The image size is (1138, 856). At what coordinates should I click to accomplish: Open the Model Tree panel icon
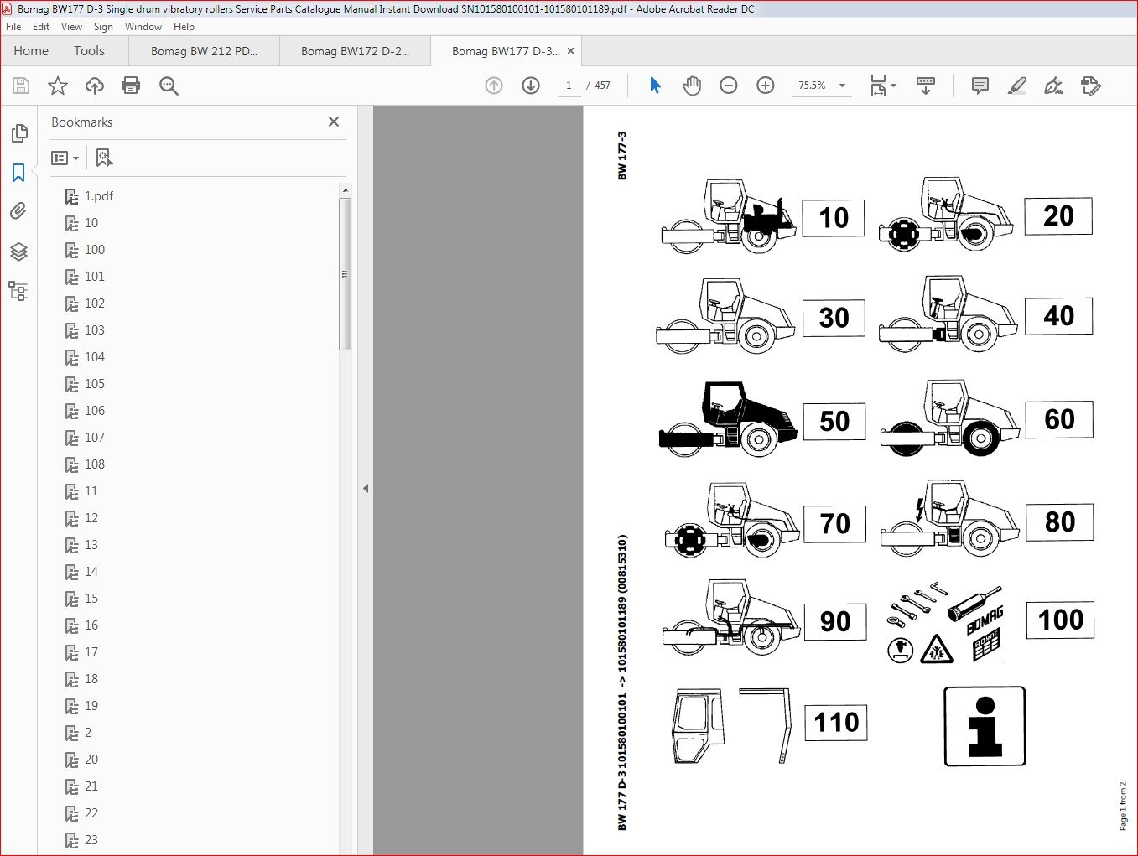[18, 291]
